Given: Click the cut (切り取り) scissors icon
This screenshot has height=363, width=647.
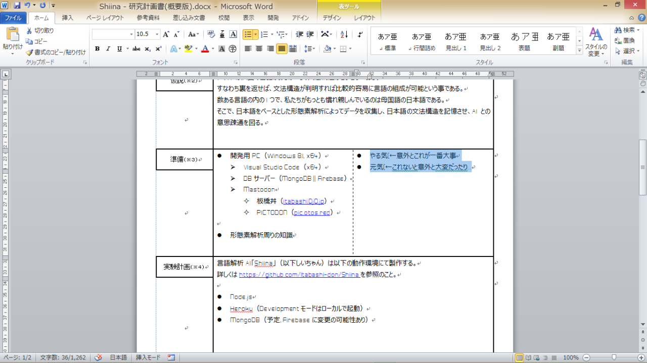Looking at the screenshot, I should (x=29, y=31).
